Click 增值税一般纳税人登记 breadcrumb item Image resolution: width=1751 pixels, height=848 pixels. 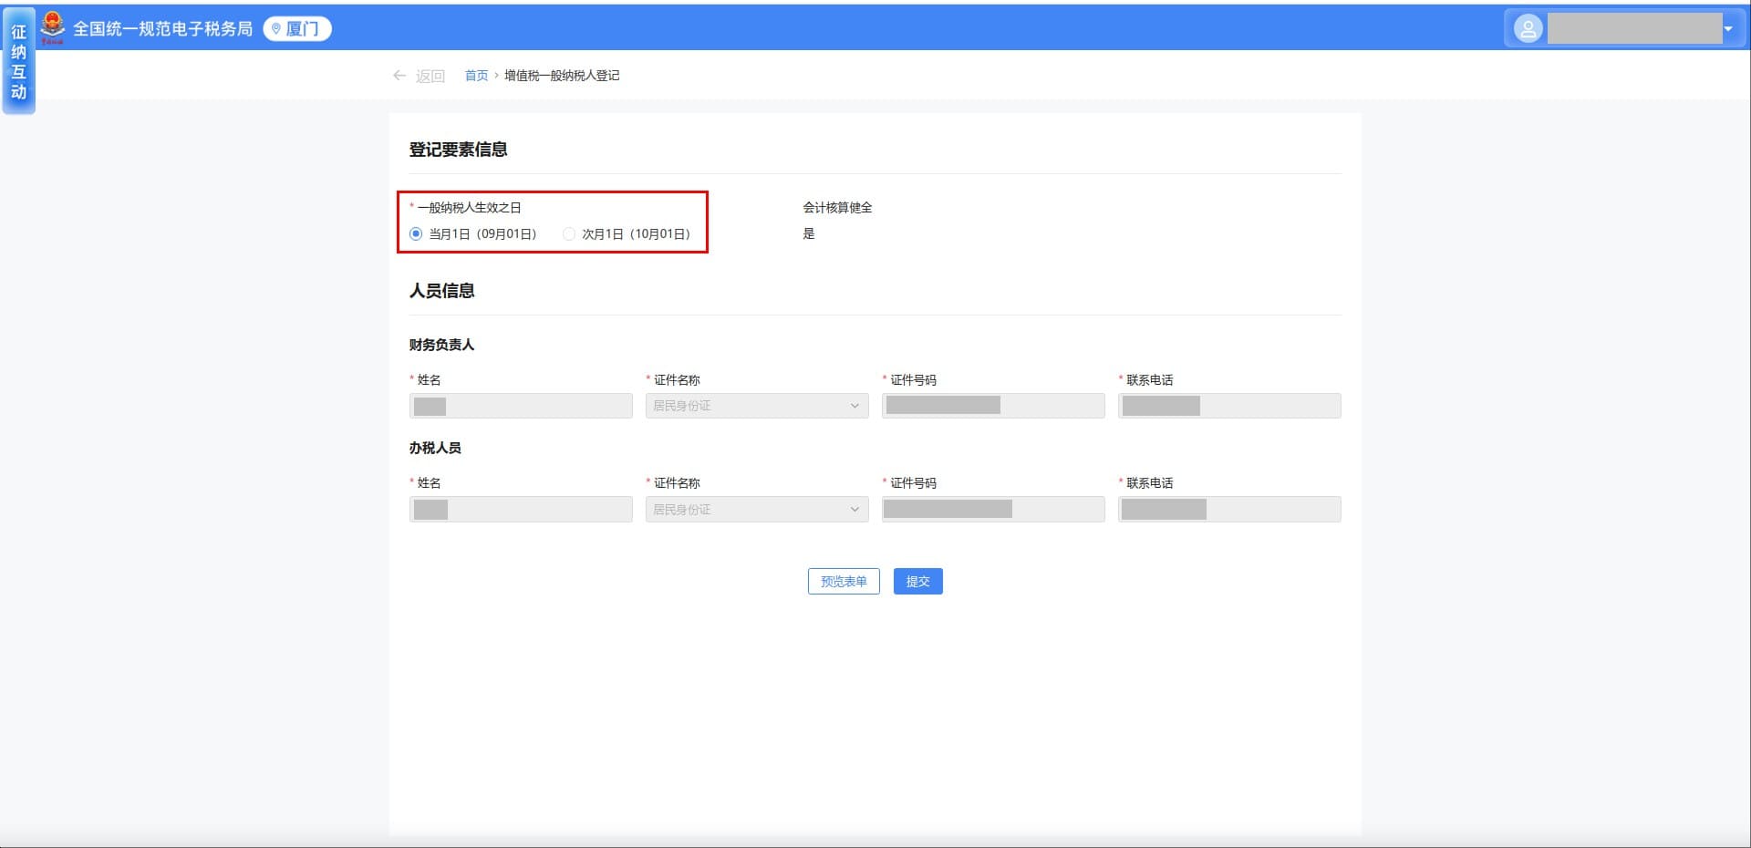pos(562,76)
